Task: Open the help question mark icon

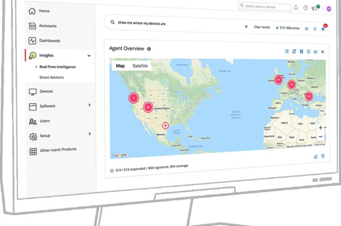Action: pos(306,8)
